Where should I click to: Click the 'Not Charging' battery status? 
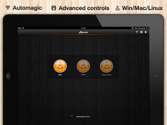(140, 28)
